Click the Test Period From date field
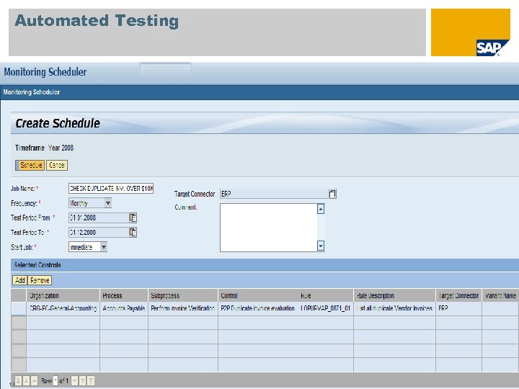Image resolution: width=519 pixels, height=389 pixels. [x=99, y=218]
